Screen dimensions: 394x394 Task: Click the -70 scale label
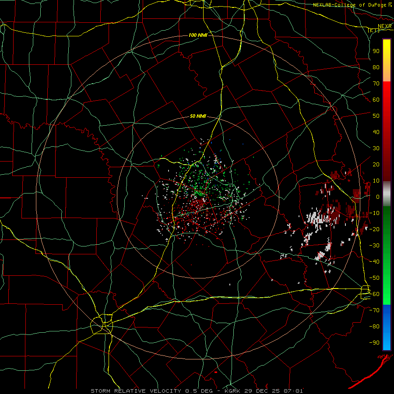pos(374,310)
